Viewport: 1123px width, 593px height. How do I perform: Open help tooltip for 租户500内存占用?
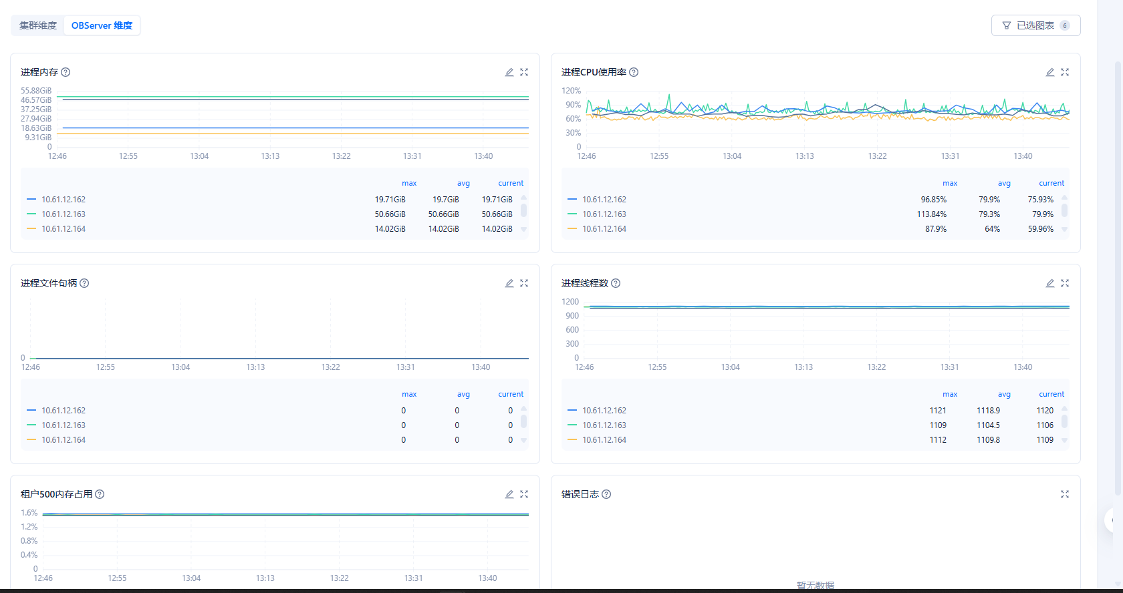coord(100,494)
